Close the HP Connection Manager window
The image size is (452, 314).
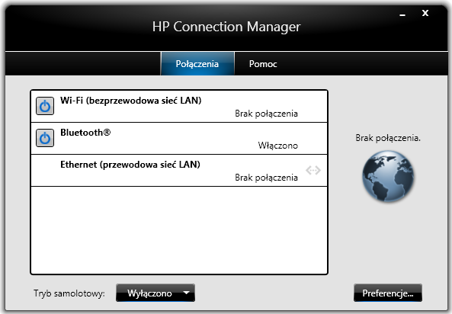425,13
